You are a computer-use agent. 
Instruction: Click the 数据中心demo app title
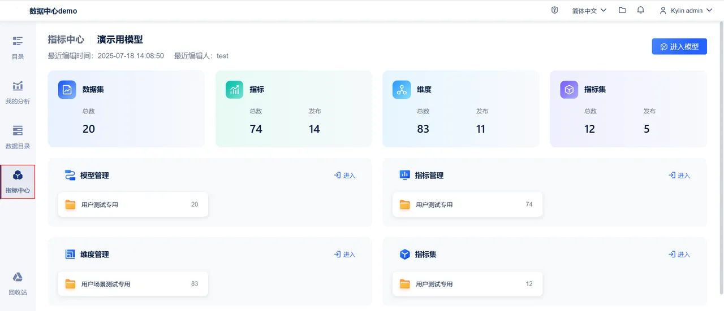point(53,11)
